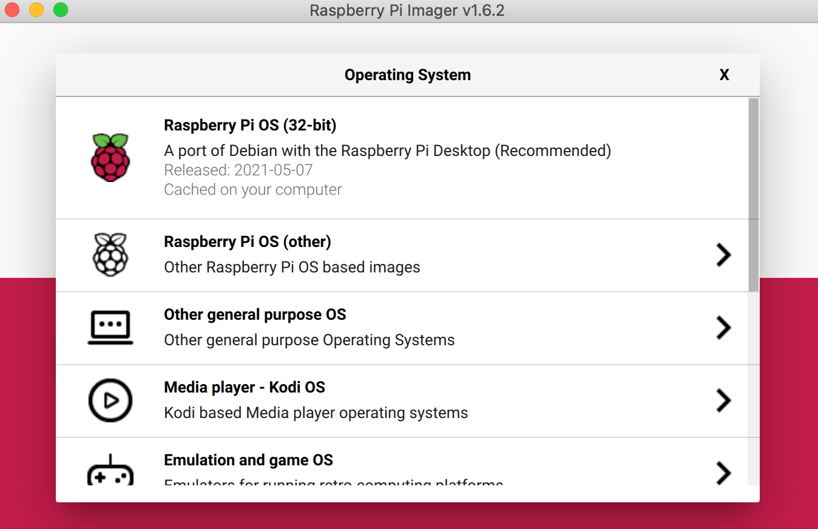Click the red close window button
Screen dimensions: 818x529
tap(12, 10)
